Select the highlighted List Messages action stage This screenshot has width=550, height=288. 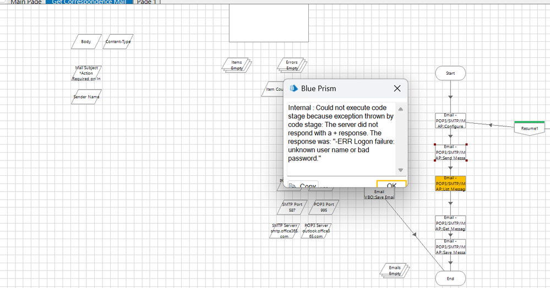tap(450, 184)
